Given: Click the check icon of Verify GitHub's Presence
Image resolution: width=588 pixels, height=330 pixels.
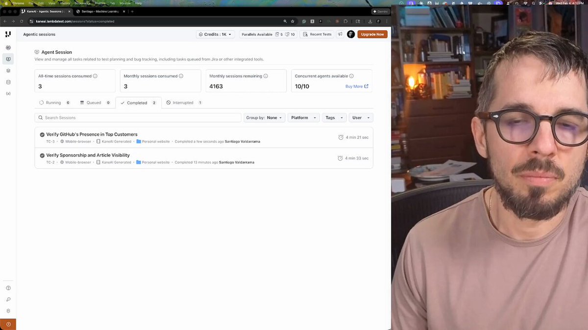Looking at the screenshot, I should 42,134.
